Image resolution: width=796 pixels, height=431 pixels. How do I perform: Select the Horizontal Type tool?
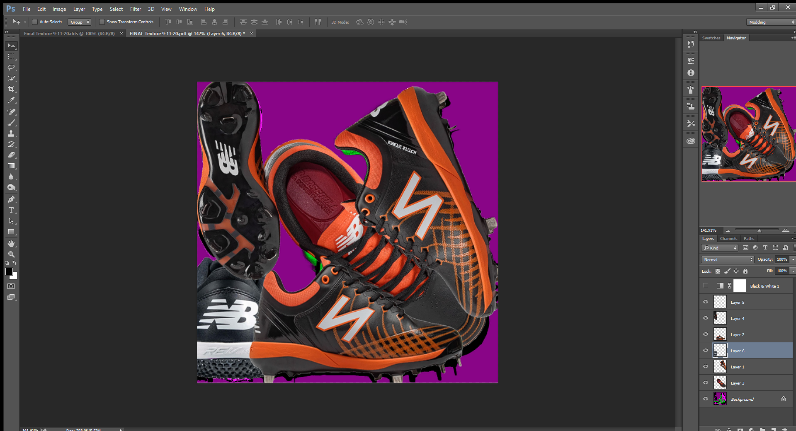[11, 210]
